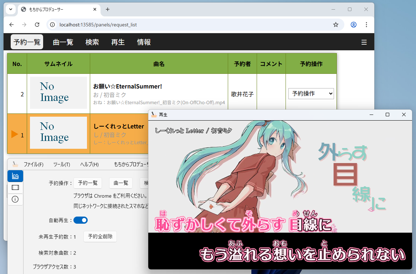This screenshot has width=416, height=274.
Task: Click the 予約全削除 button
Action: [x=100, y=237]
